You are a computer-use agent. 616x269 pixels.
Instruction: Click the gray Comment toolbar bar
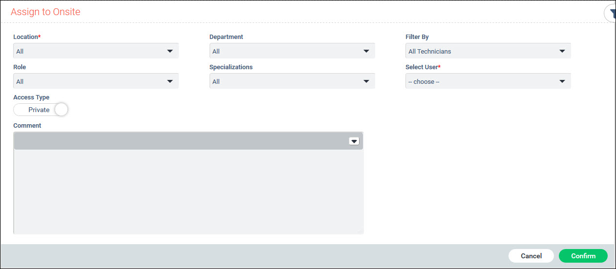(x=181, y=141)
